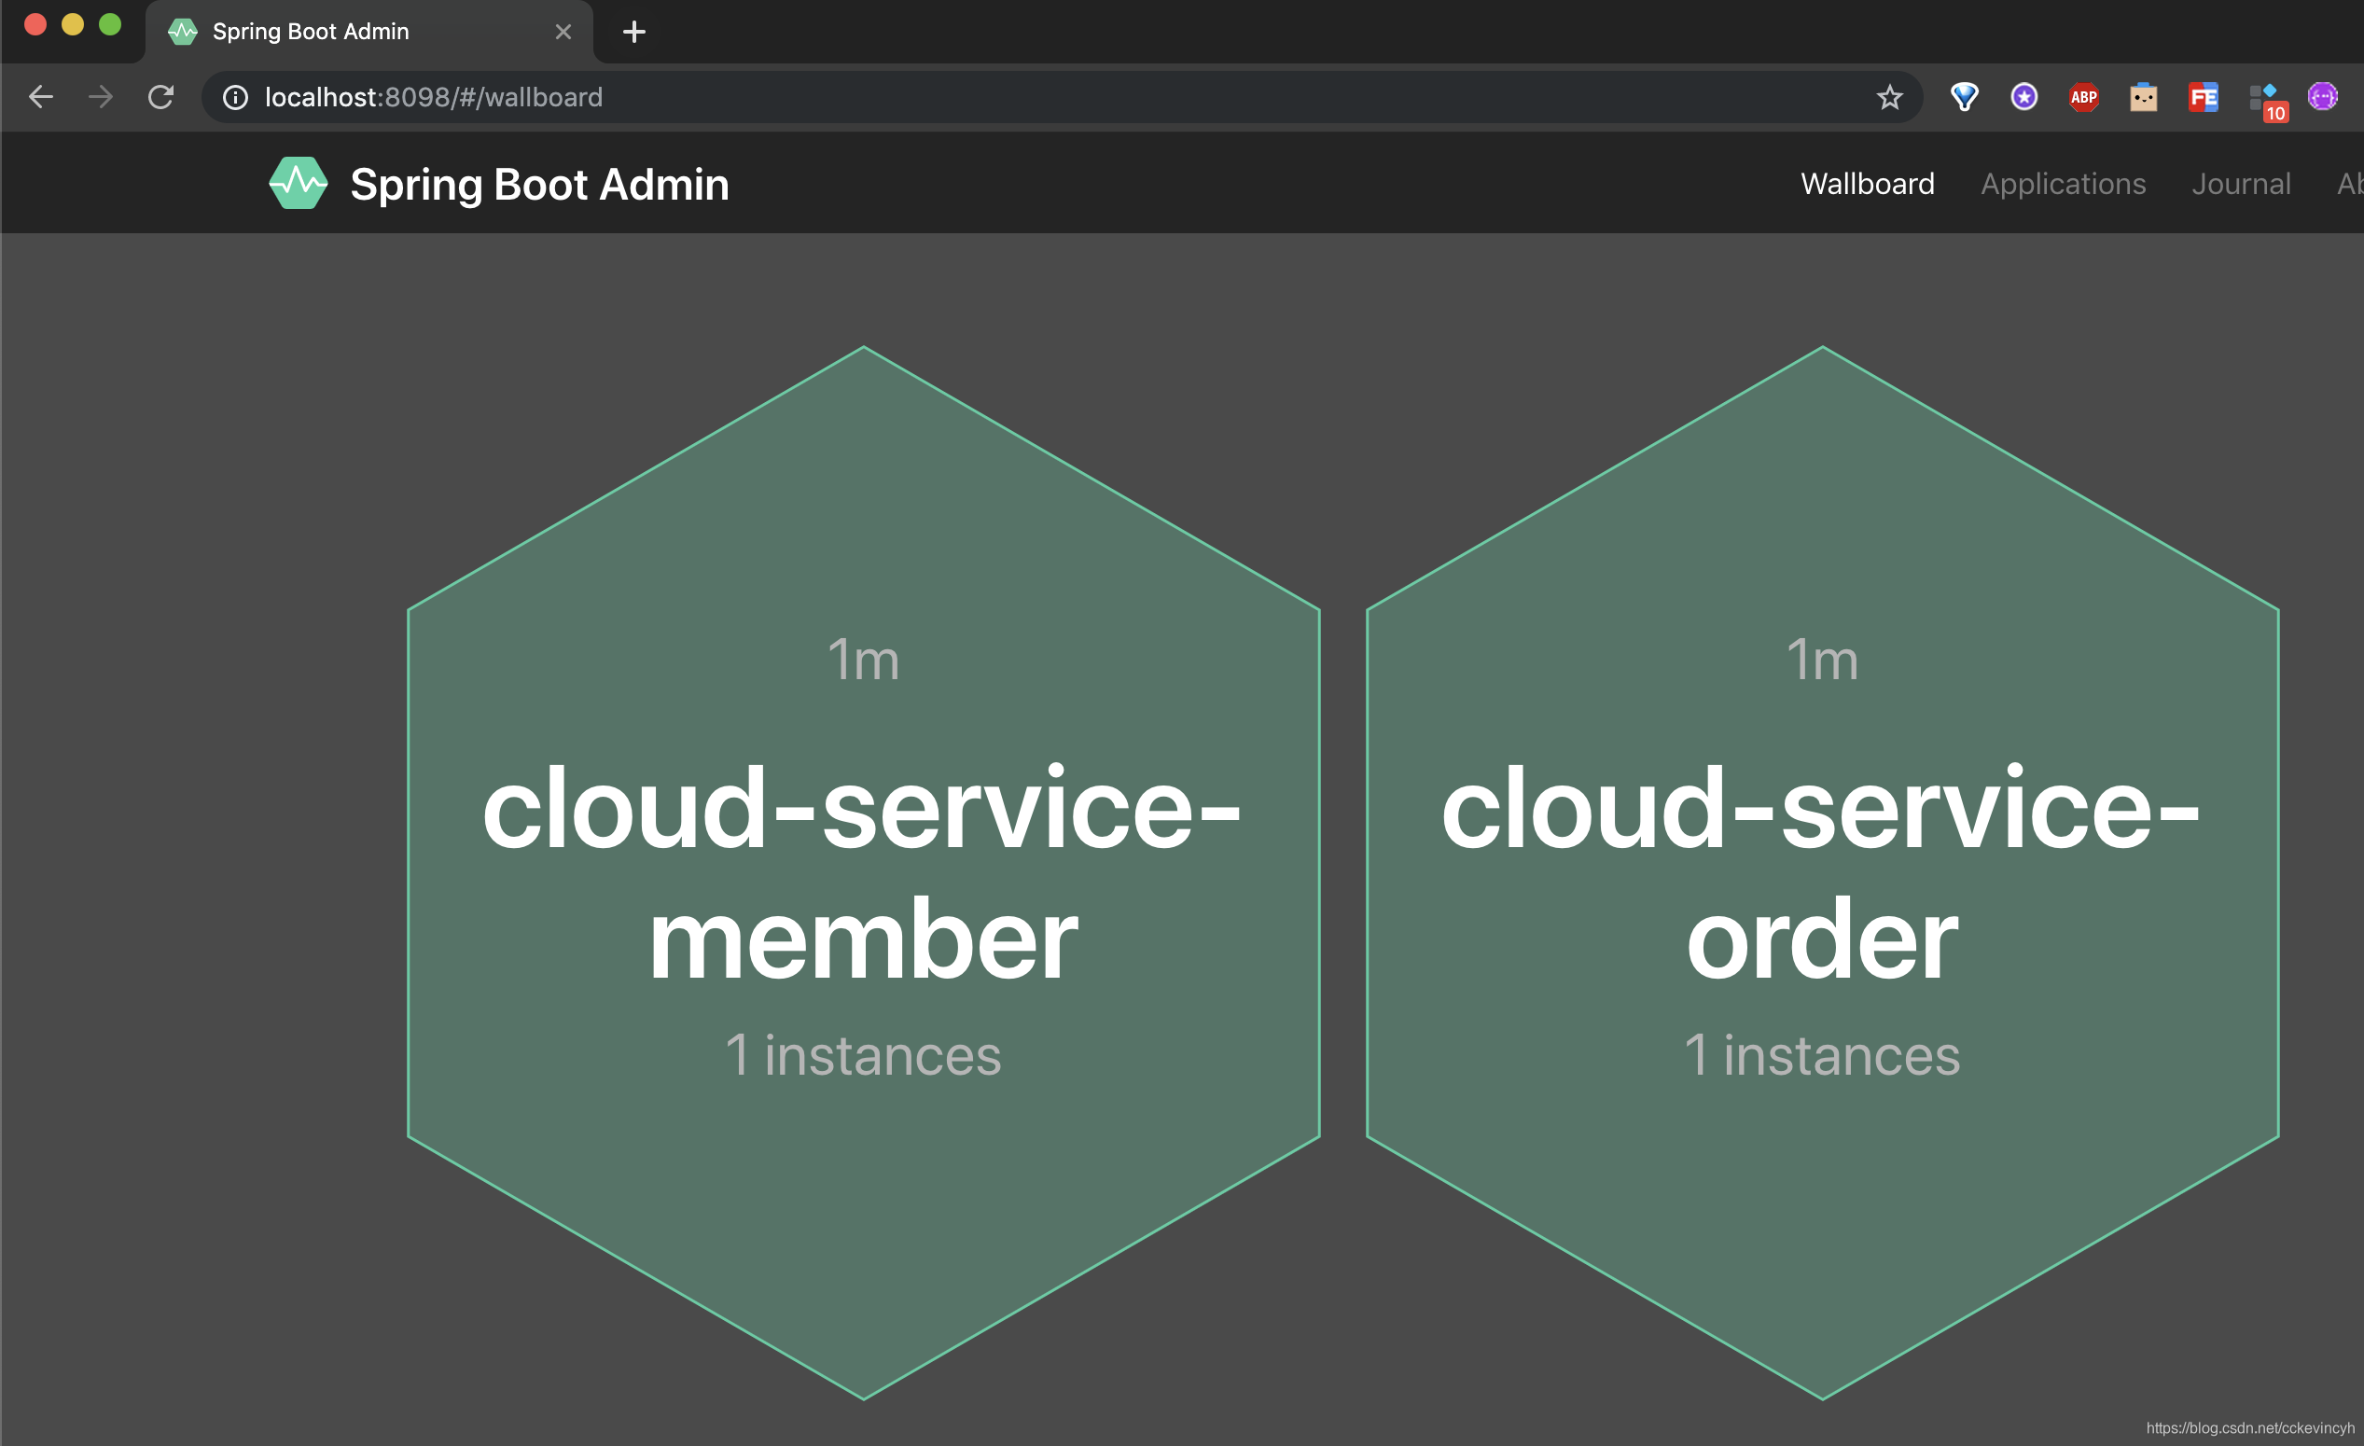Select the Spring Boot Admin browser tab
Image resolution: width=2364 pixels, height=1446 pixels.
[369, 32]
